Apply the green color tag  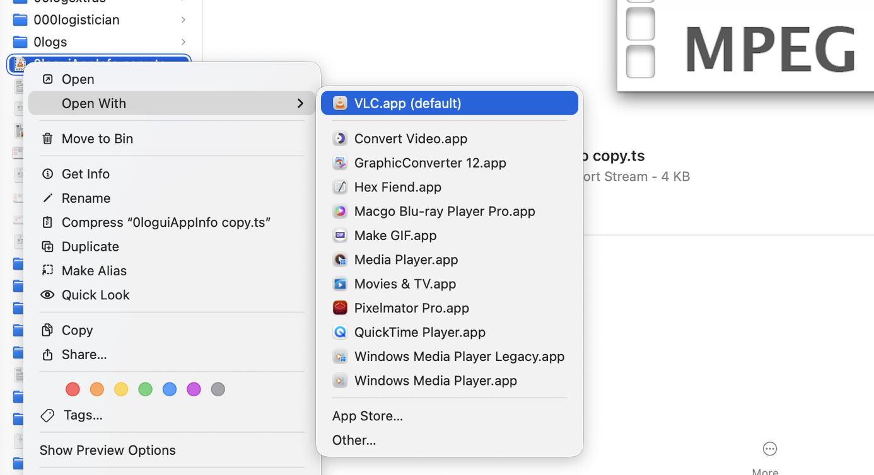point(145,389)
